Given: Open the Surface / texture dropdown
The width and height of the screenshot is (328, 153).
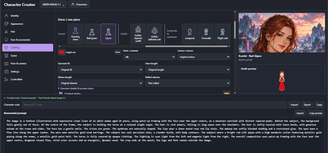Looking at the screenshot, I should 204,57.
